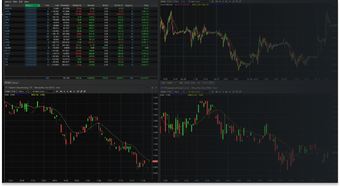Jump to last bar in TSLA chart
Image resolution: width=340 pixels, height=187 pixels.
pos(230,1)
